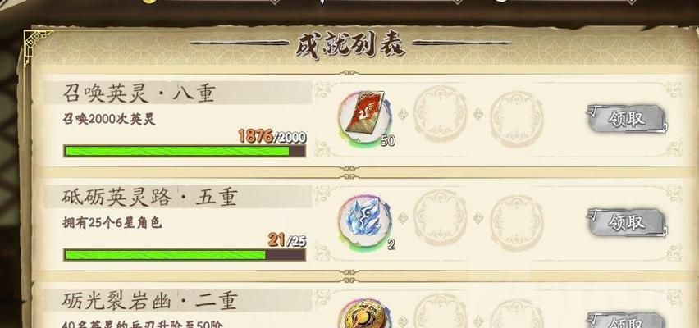Select second empty reward slot of 砥砺英灵路 row
Screen dimensions: 699x328
click(x=441, y=222)
